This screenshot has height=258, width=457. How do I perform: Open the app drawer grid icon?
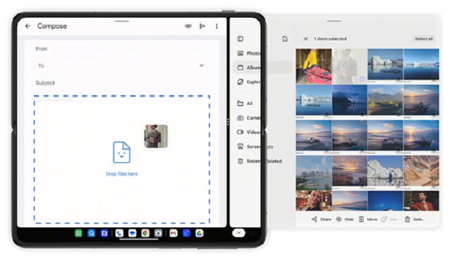tap(78, 233)
